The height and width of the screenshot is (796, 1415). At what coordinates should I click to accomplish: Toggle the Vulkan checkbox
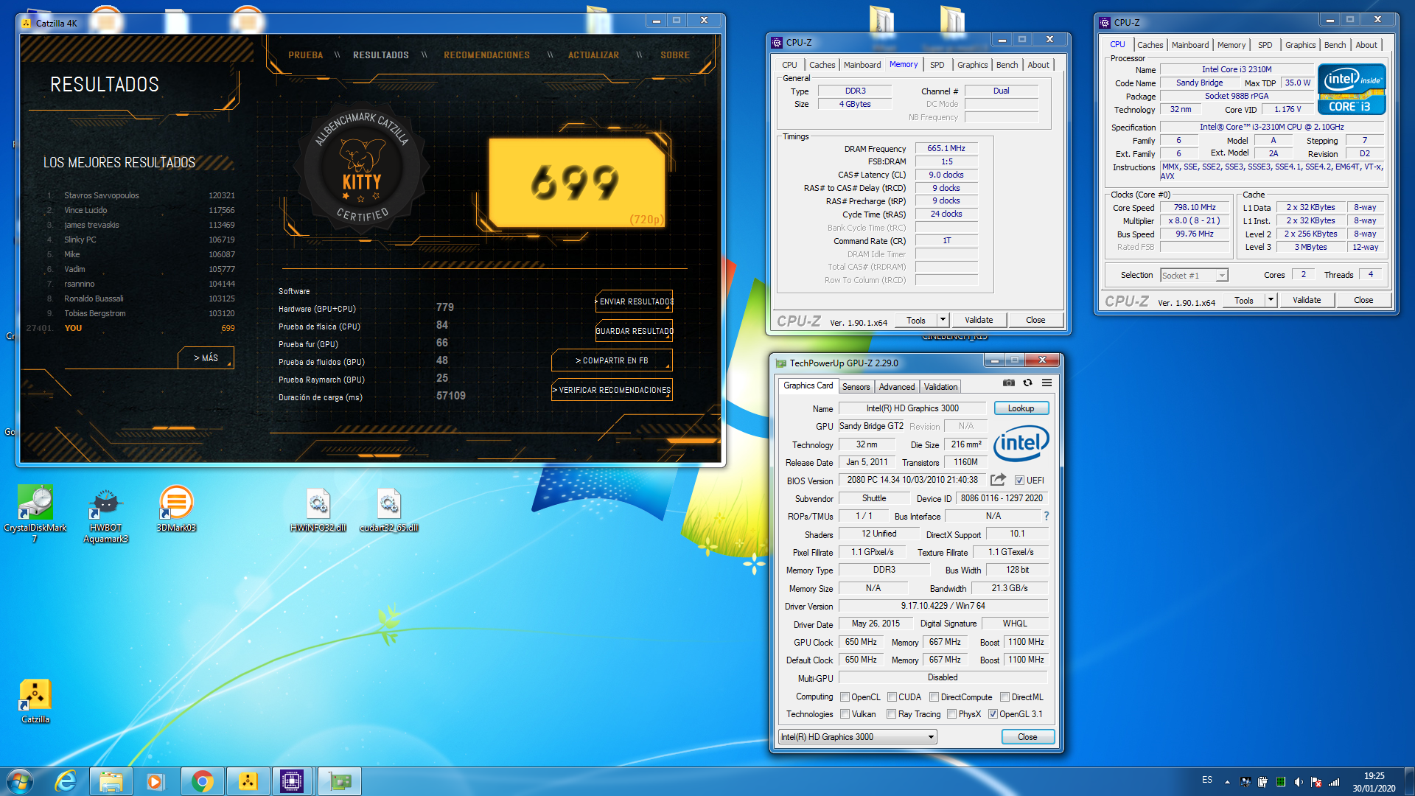(845, 714)
